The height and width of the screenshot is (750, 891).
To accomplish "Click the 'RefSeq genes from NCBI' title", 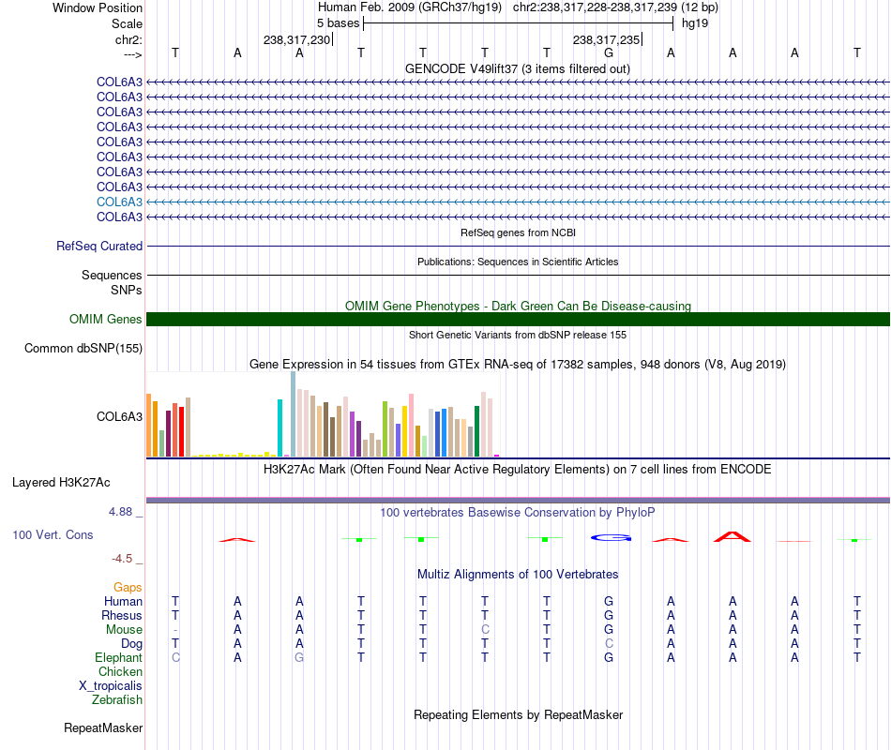I will coord(518,232).
